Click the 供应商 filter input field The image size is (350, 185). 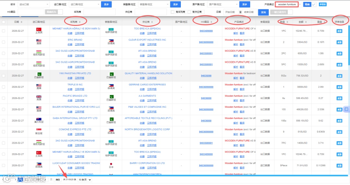click(151, 12)
